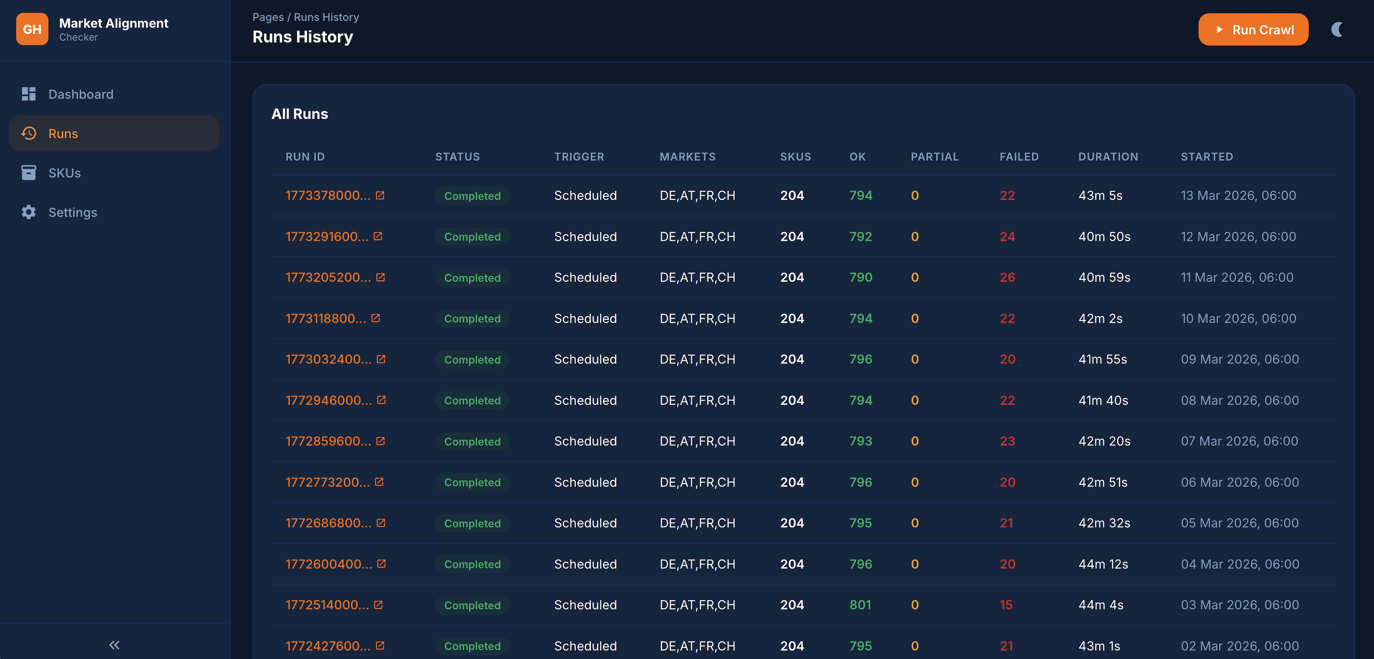This screenshot has width=1374, height=659.
Task: Open external link icon for run 1773378000
Action: click(x=380, y=195)
